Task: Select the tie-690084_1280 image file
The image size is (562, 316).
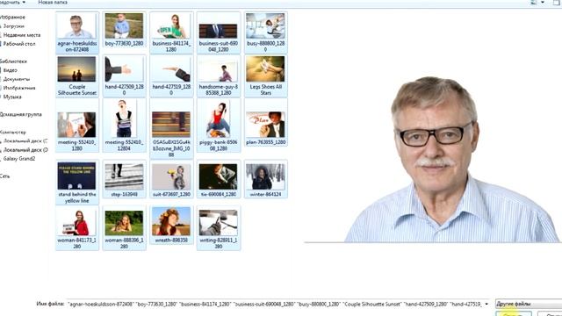Action: tap(218, 179)
